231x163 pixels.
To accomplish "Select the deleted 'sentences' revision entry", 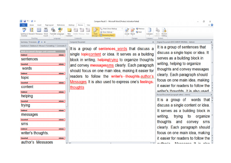I will pyautogui.click(x=43, y=57).
